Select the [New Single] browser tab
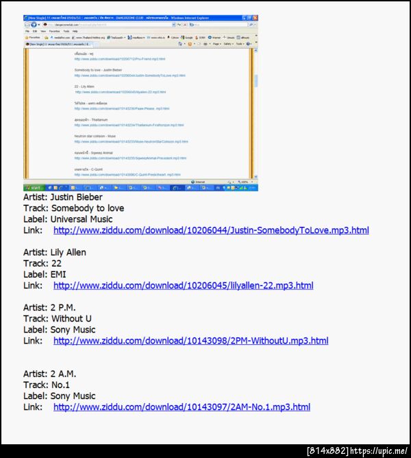Viewport: 411px width, 458px height. 58,44
